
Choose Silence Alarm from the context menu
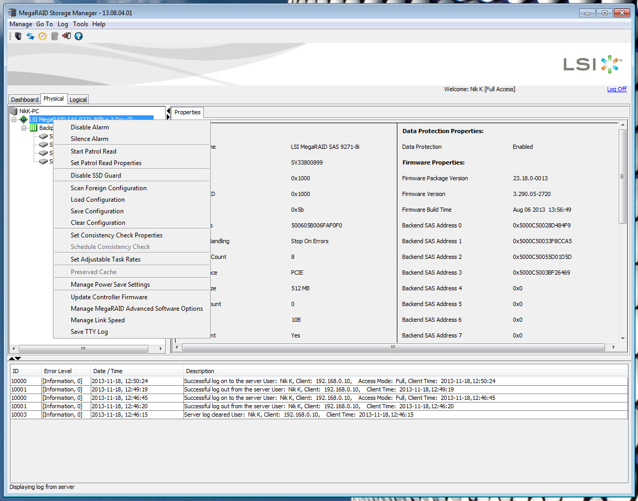[x=90, y=139]
